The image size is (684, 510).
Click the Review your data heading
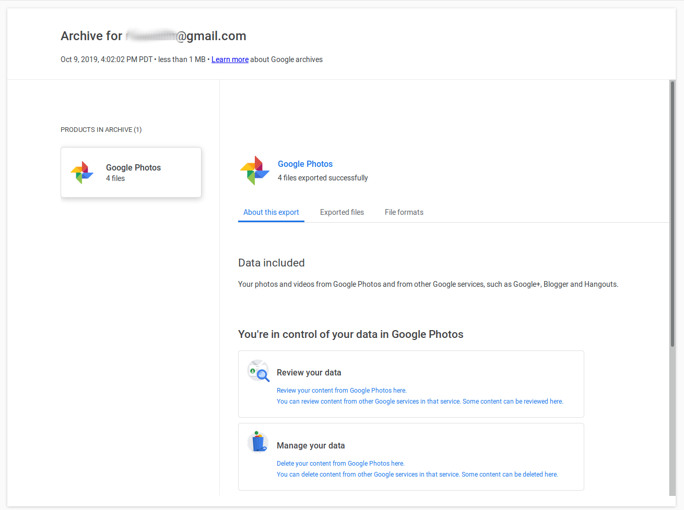[x=309, y=372]
